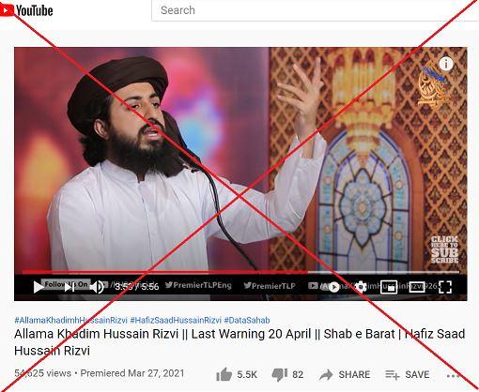Open the info card icon

tap(446, 64)
